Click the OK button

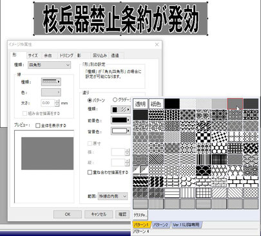[68, 214]
